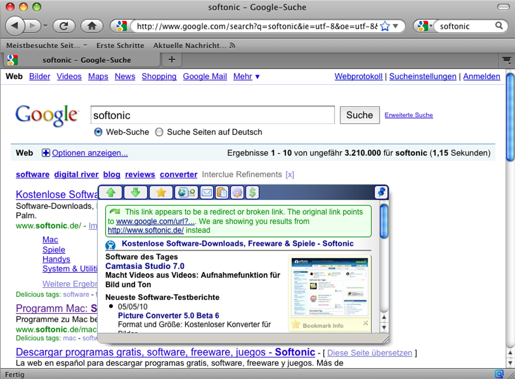Click the RSS feed icon next to Aktuelle Nachrichten
The image size is (515, 379).
coord(233,45)
